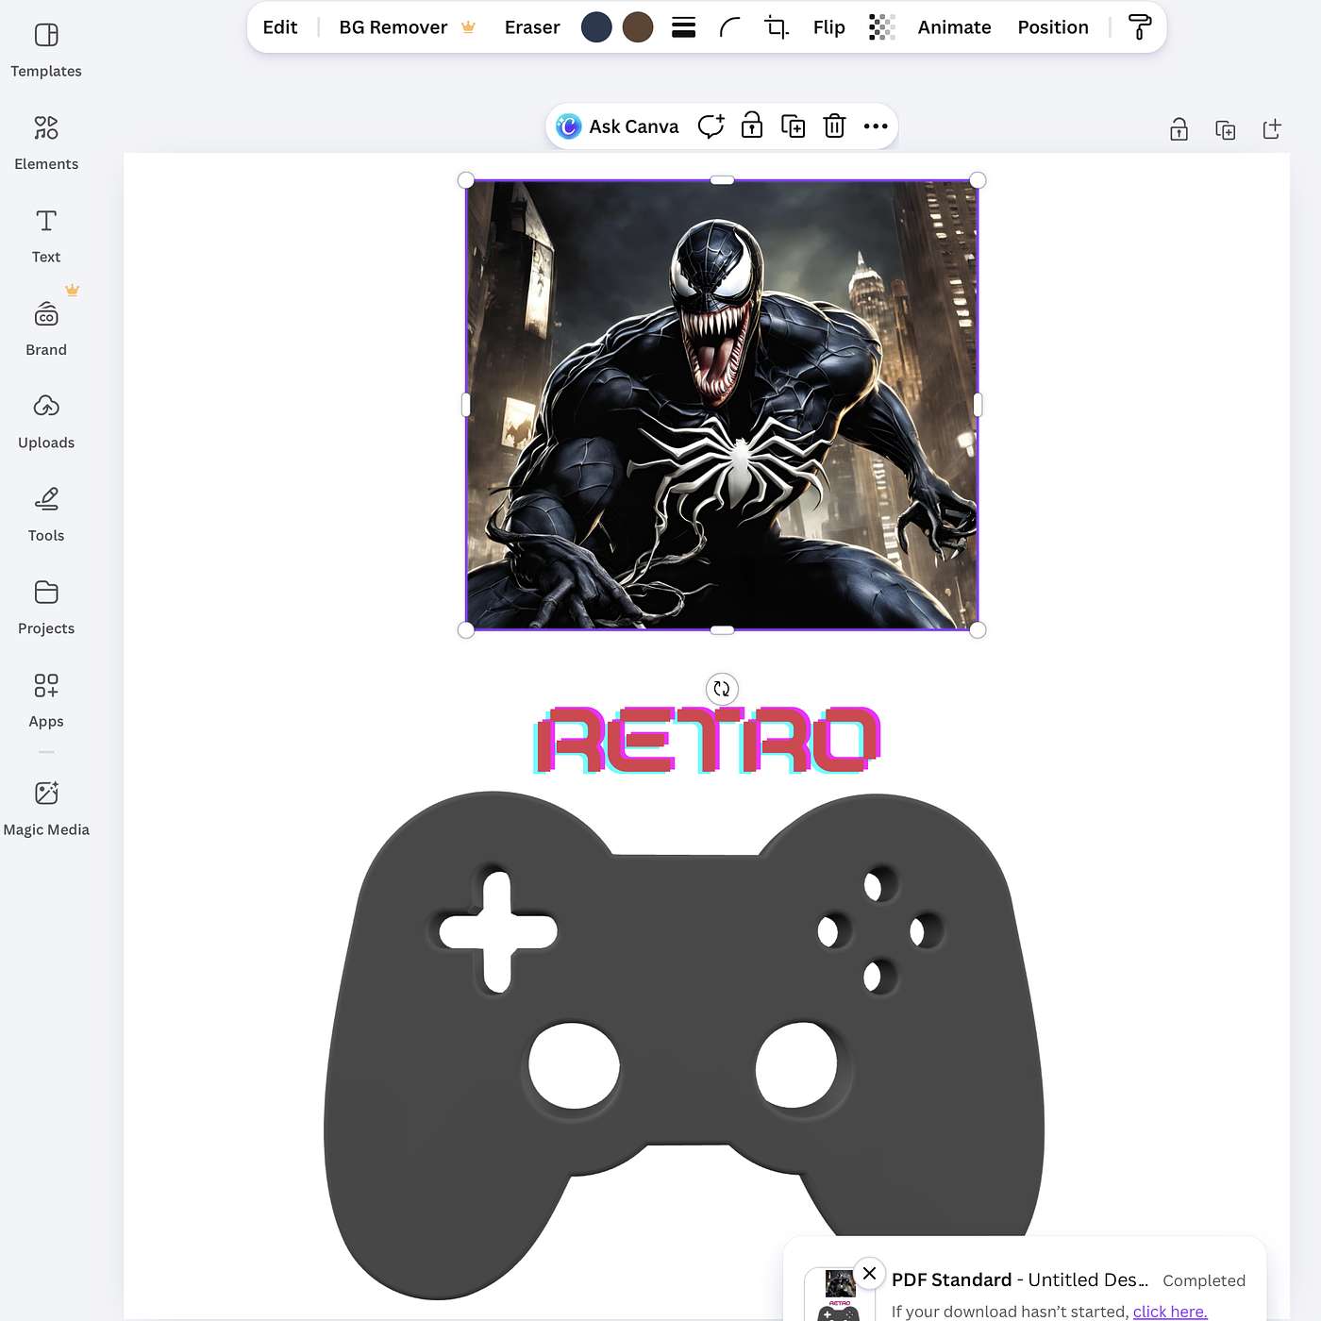Select the Venom image on canvas
The width and height of the screenshot is (1321, 1321).
[722, 405]
